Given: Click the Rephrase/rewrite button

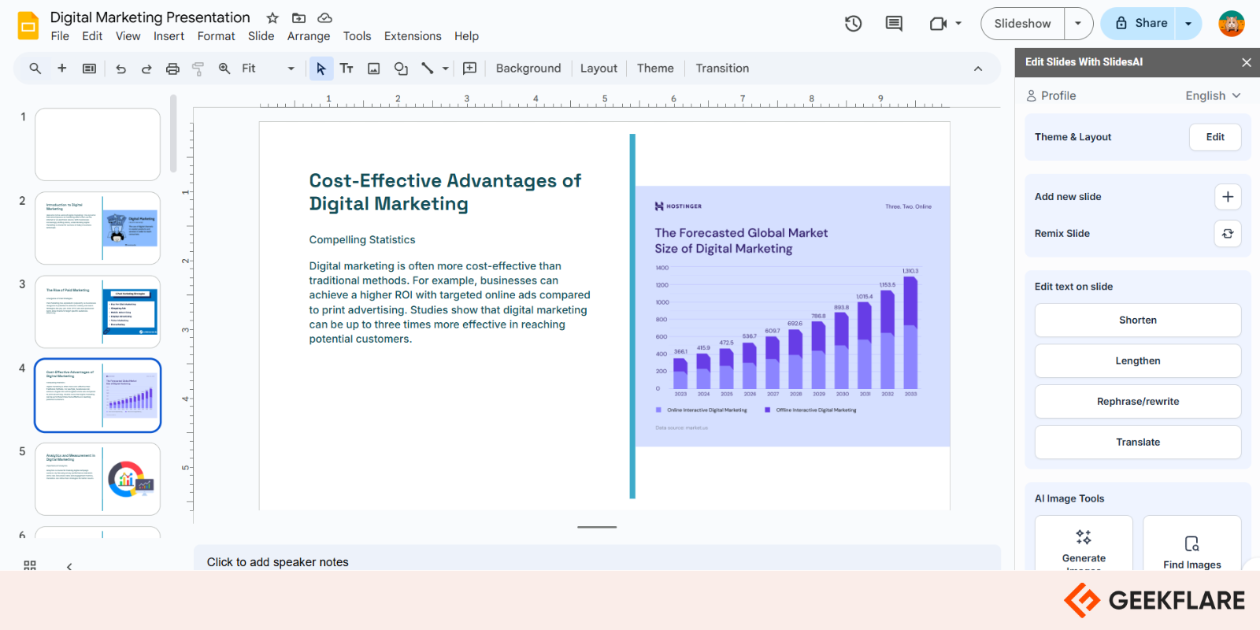Looking at the screenshot, I should (x=1138, y=402).
